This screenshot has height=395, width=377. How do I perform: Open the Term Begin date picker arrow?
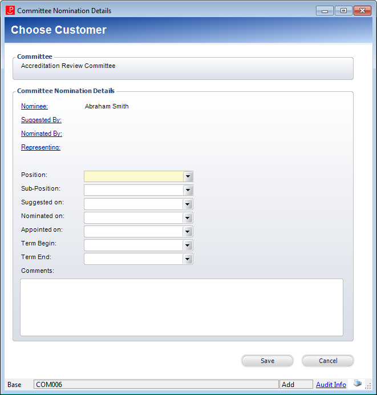188,245
